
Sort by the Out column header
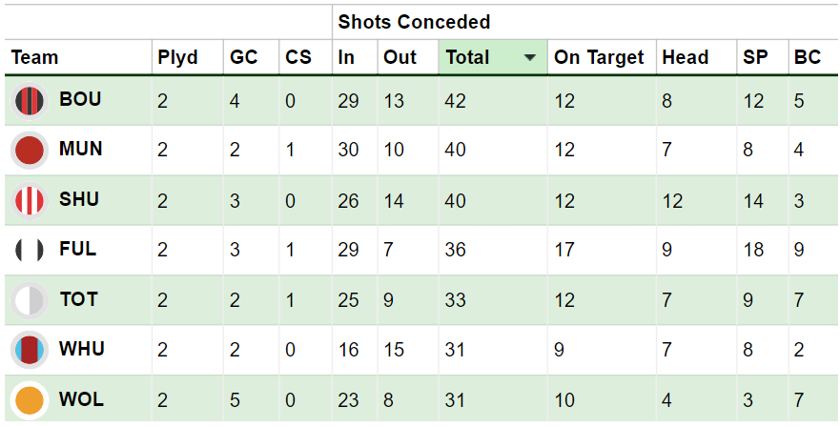pyautogui.click(x=400, y=57)
